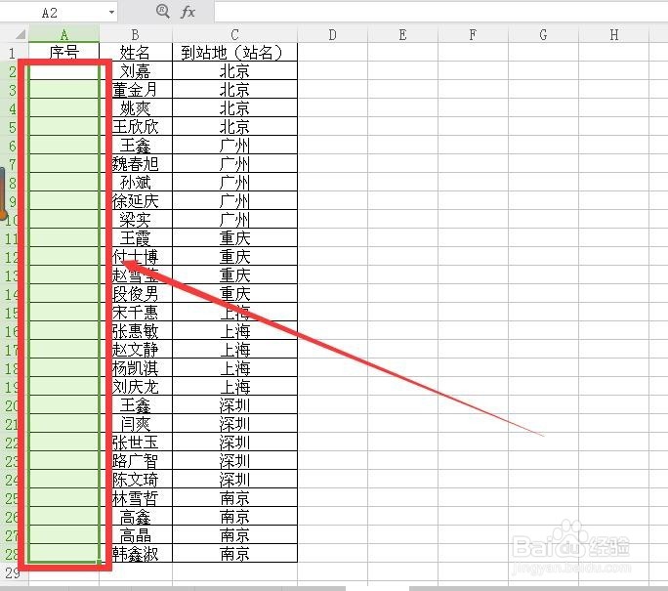668x591 pixels.
Task: Select column C header
Action: pos(234,34)
